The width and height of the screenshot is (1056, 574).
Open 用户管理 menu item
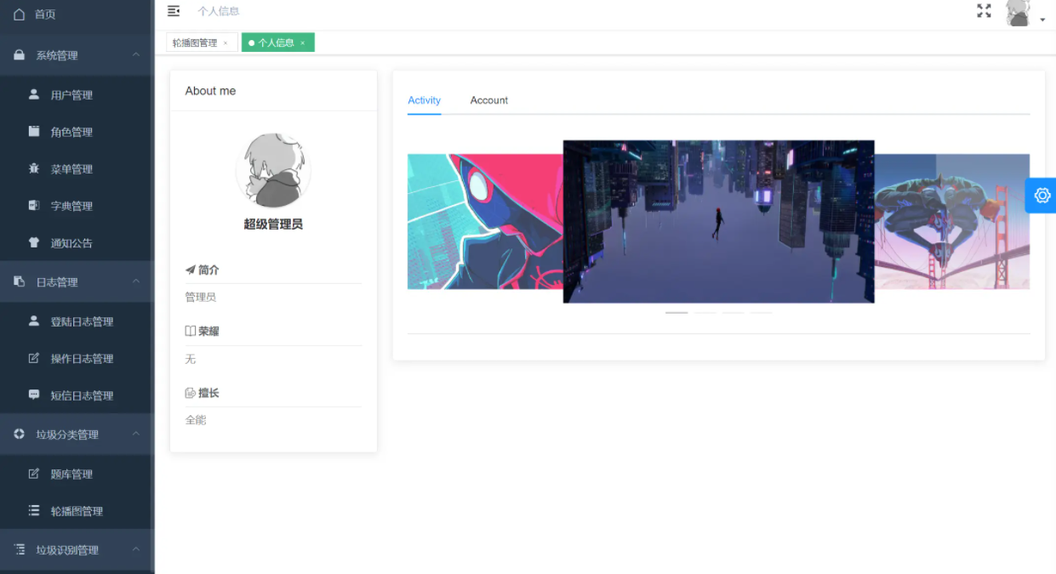pyautogui.click(x=77, y=95)
